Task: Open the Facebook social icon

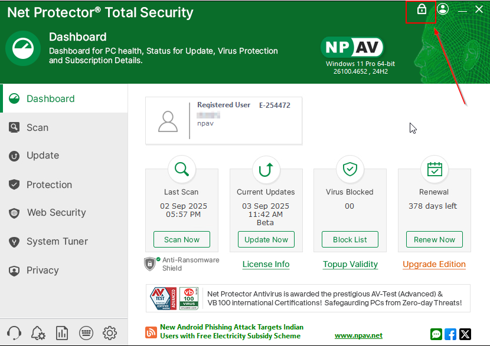Action: point(450,334)
